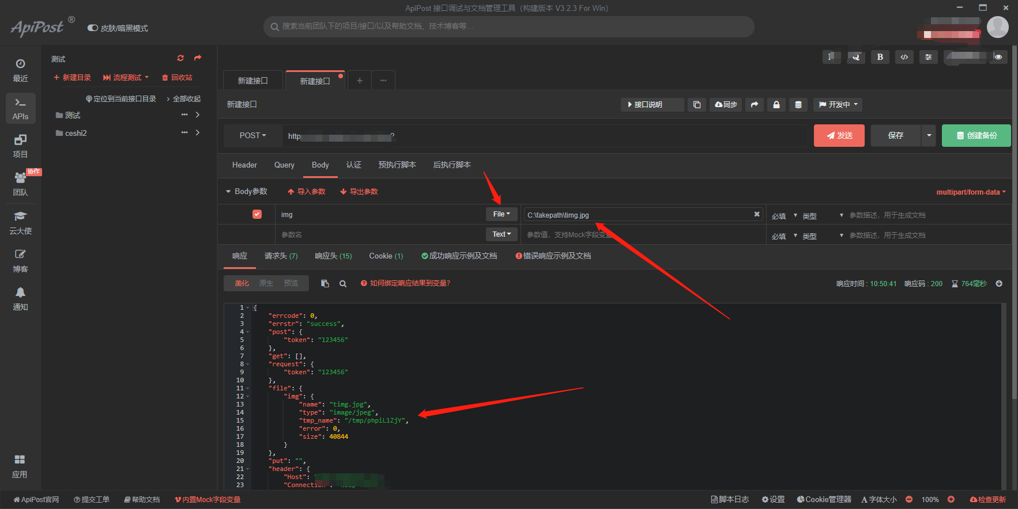This screenshot has height=509, width=1018.
Task: Click the 新建目录 button
Action: [73, 77]
